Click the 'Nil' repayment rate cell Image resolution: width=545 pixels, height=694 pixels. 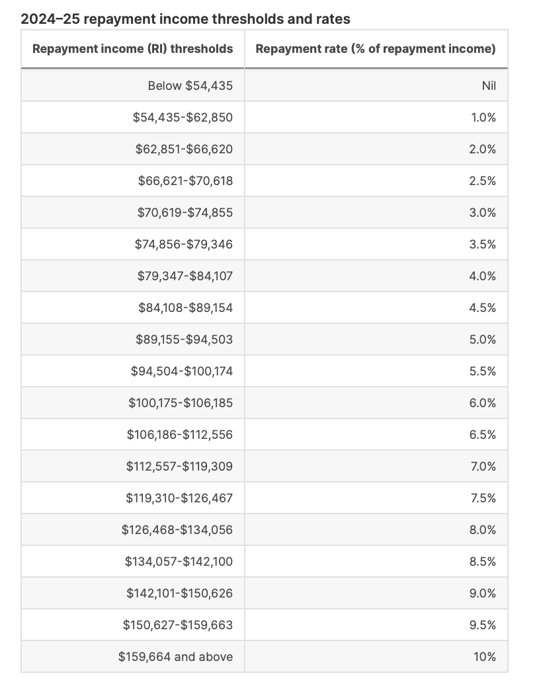tap(376, 85)
